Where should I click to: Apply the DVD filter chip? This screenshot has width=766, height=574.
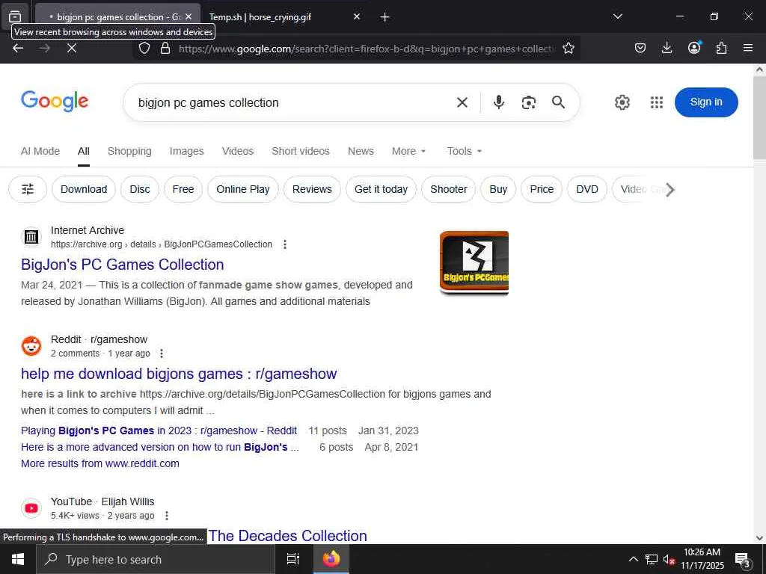click(x=586, y=189)
